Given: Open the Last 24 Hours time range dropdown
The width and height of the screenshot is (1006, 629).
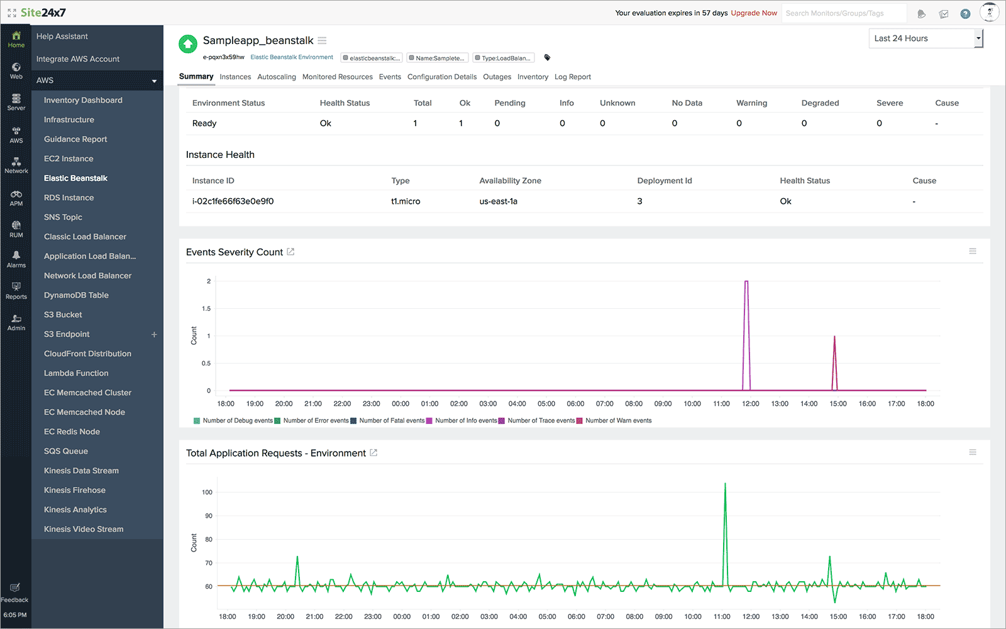Looking at the screenshot, I should point(925,38).
